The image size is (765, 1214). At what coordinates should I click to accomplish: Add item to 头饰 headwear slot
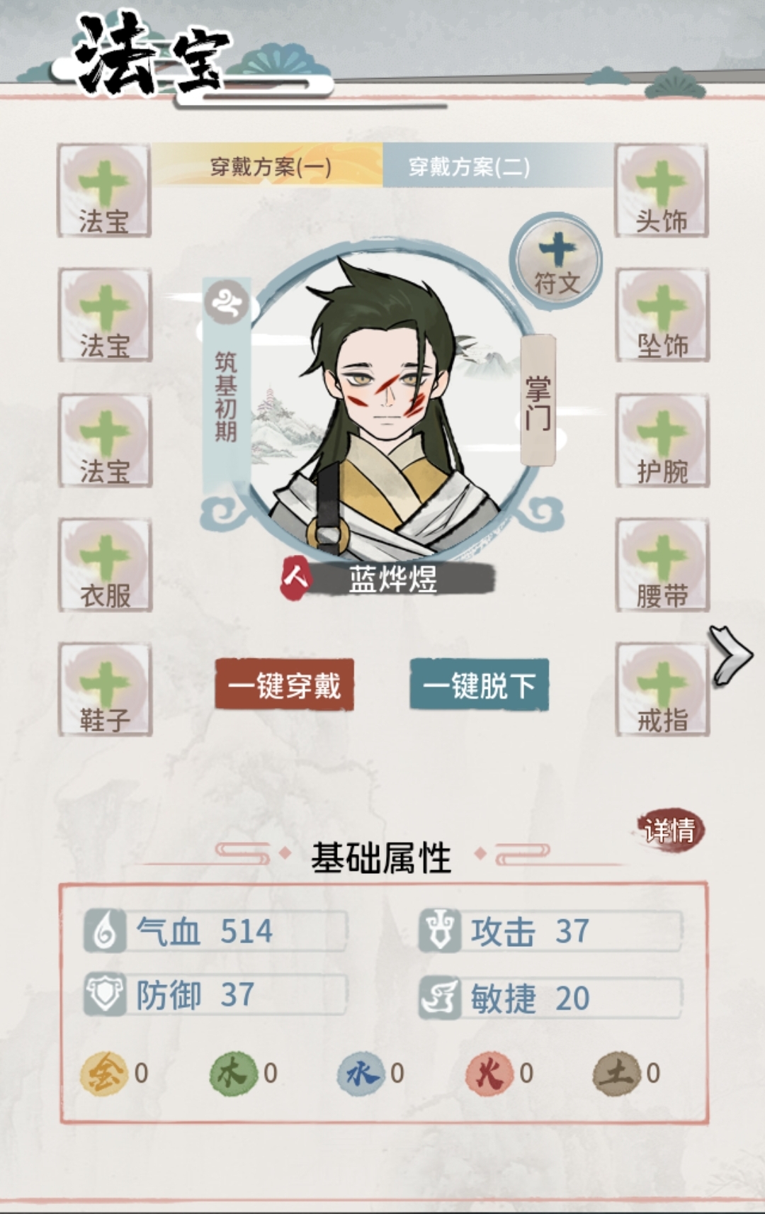(662, 191)
